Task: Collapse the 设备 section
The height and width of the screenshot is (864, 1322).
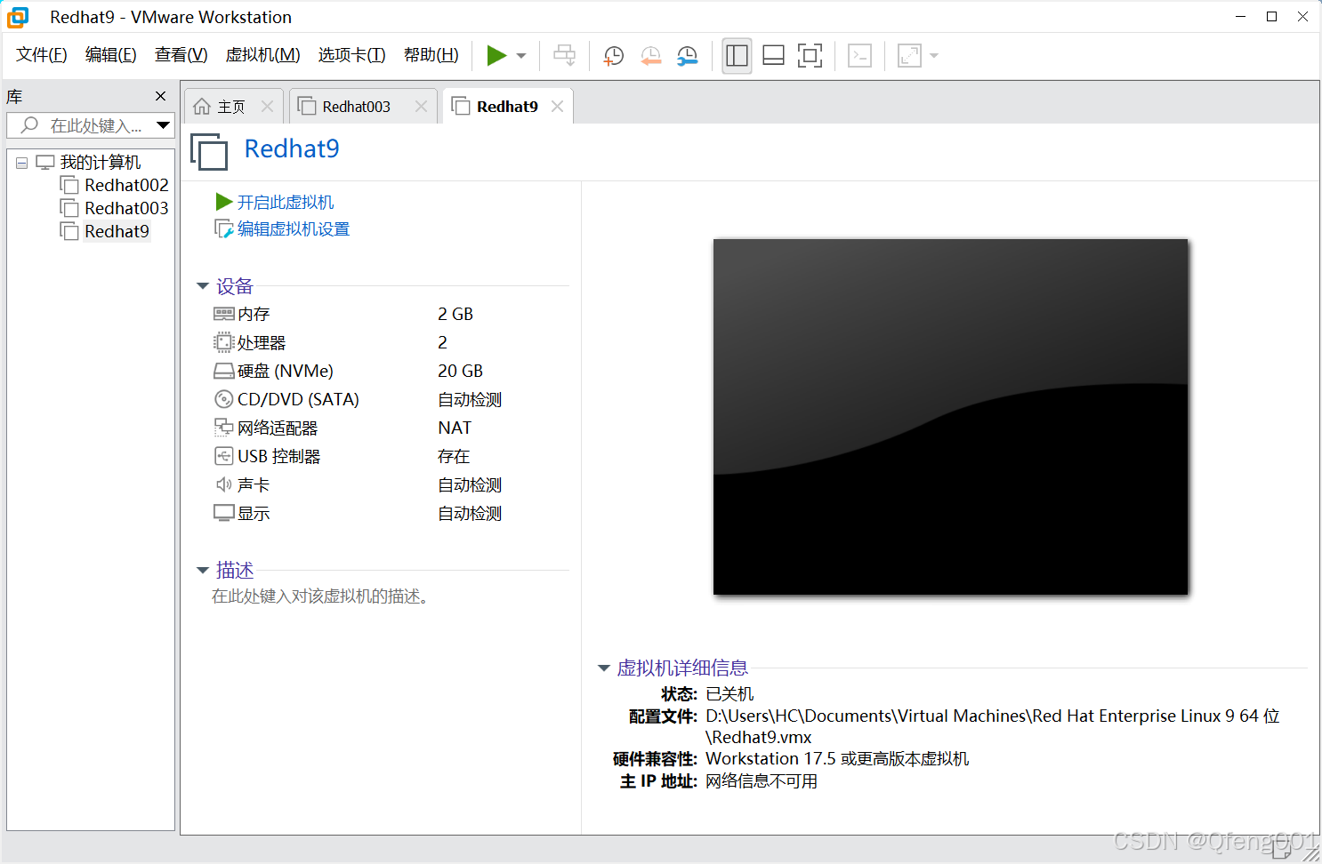Action: click(202, 286)
